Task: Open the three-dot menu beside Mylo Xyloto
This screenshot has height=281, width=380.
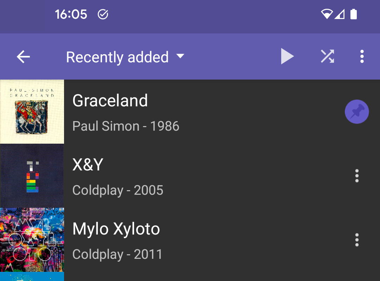Action: click(356, 240)
